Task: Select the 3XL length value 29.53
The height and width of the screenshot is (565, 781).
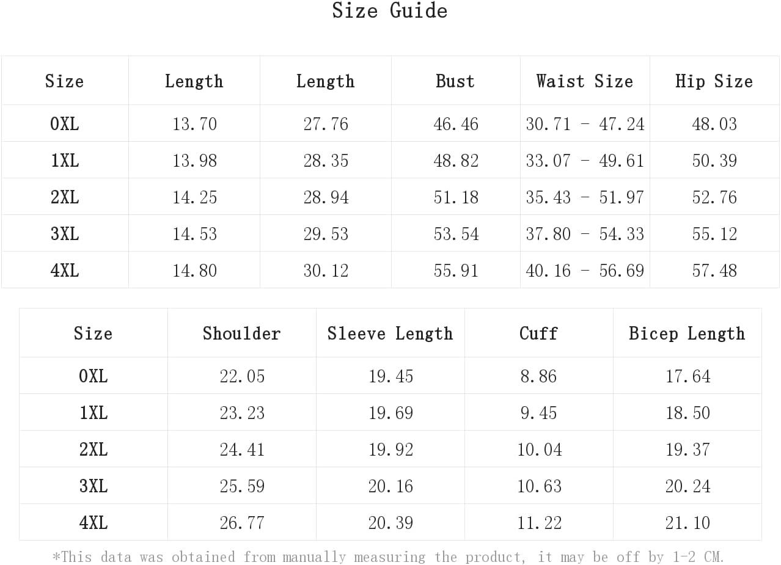Action: (x=326, y=234)
